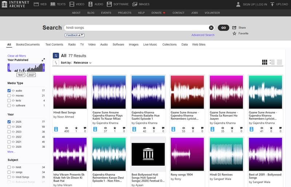The width and height of the screenshot is (291, 187).
Task: Click the user avatar icon
Action: click(x=238, y=4)
